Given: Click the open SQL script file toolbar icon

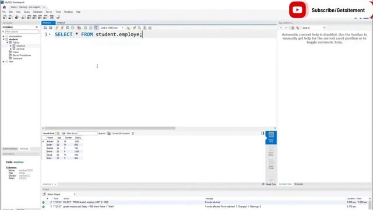Looking at the screenshot, I should point(10,17).
